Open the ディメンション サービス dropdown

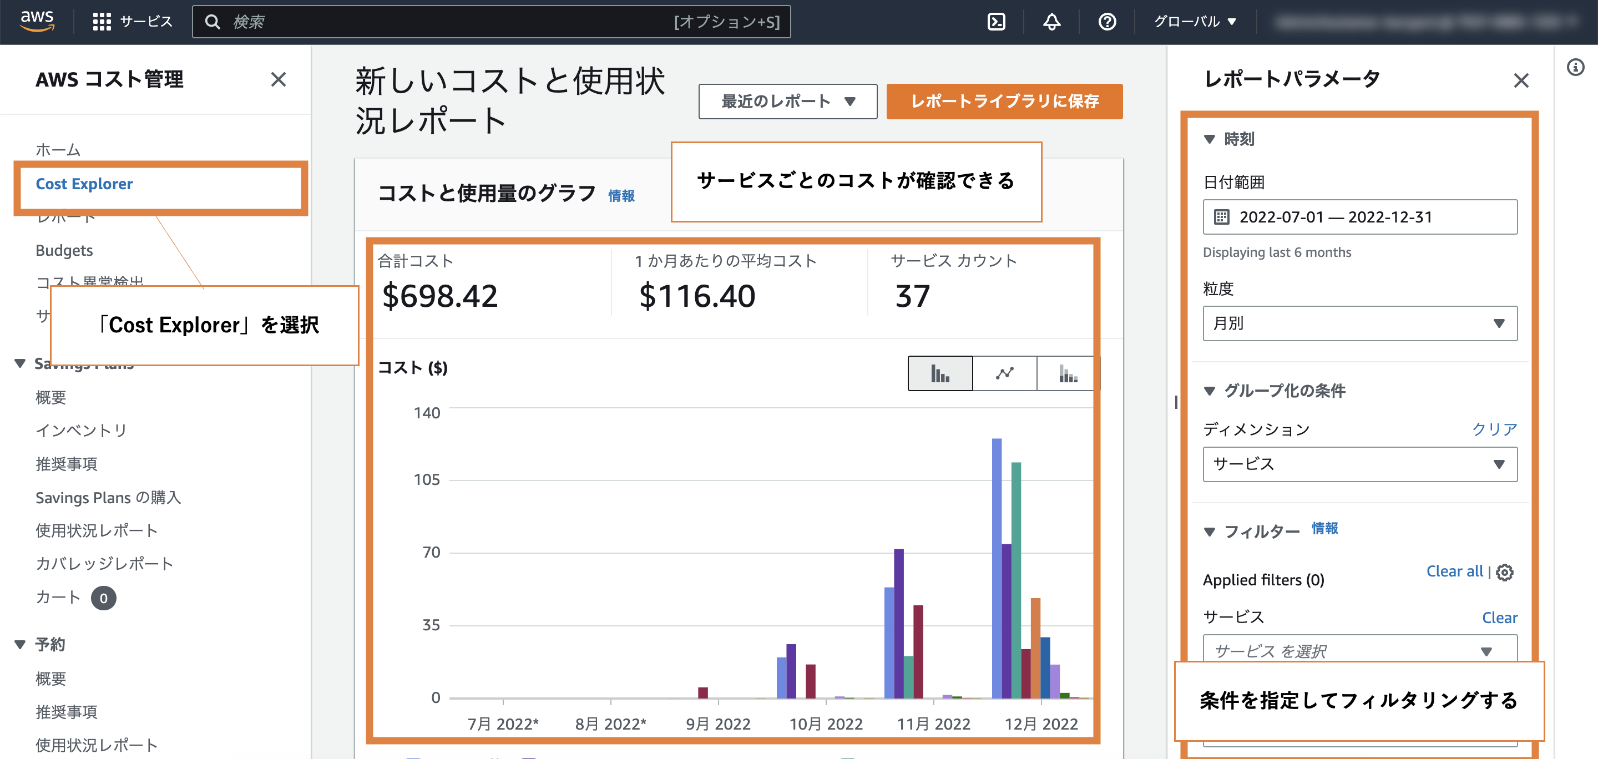(1360, 464)
